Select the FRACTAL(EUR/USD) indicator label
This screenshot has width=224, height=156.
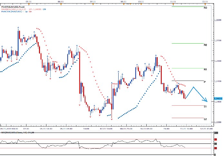coord(13,13)
